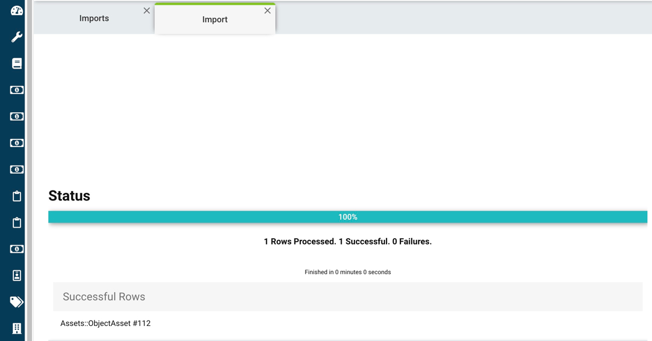This screenshot has height=341, width=652.
Task: Open the book icon in sidebar
Action: [x=16, y=63]
